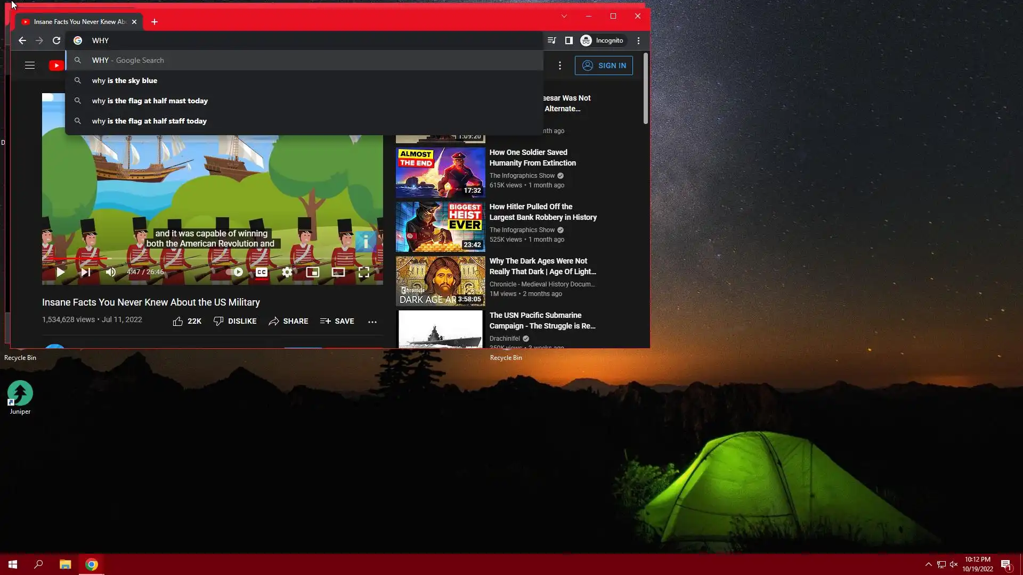The image size is (1023, 575).
Task: Like the video with thumbs up
Action: click(178, 321)
